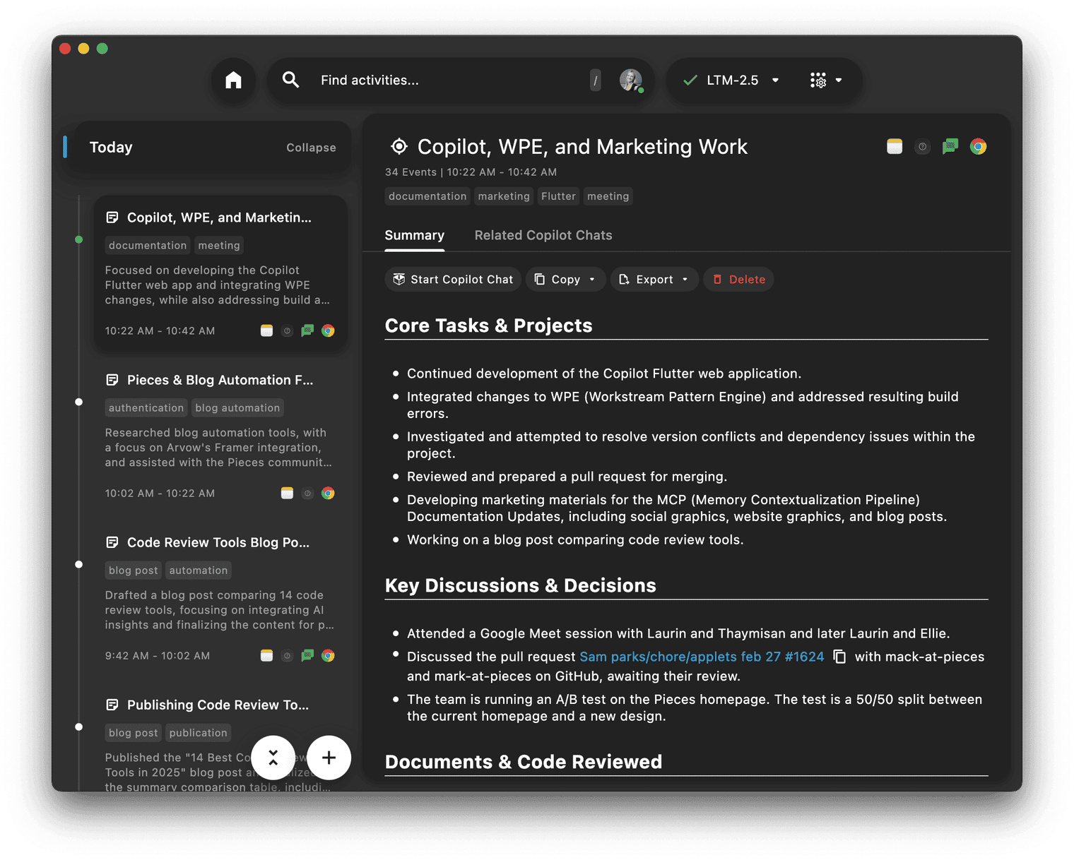Click green chat icon on the 10:22 AM card
The image size is (1074, 860).
307,330
